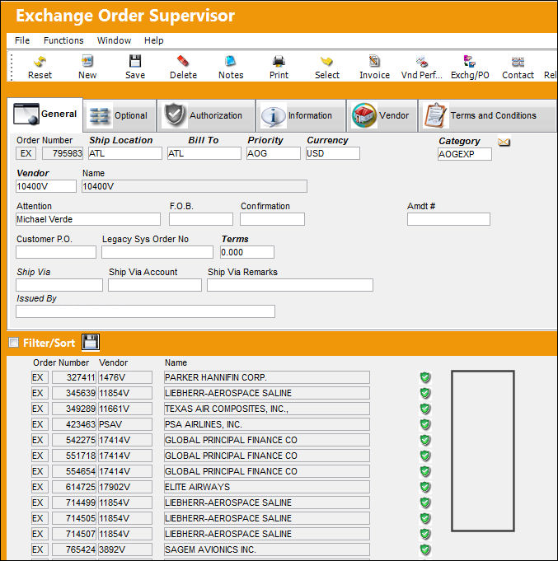Click shield icon for ELITE AIRWAYS row
Screen dimensions: 558x561
coord(424,487)
